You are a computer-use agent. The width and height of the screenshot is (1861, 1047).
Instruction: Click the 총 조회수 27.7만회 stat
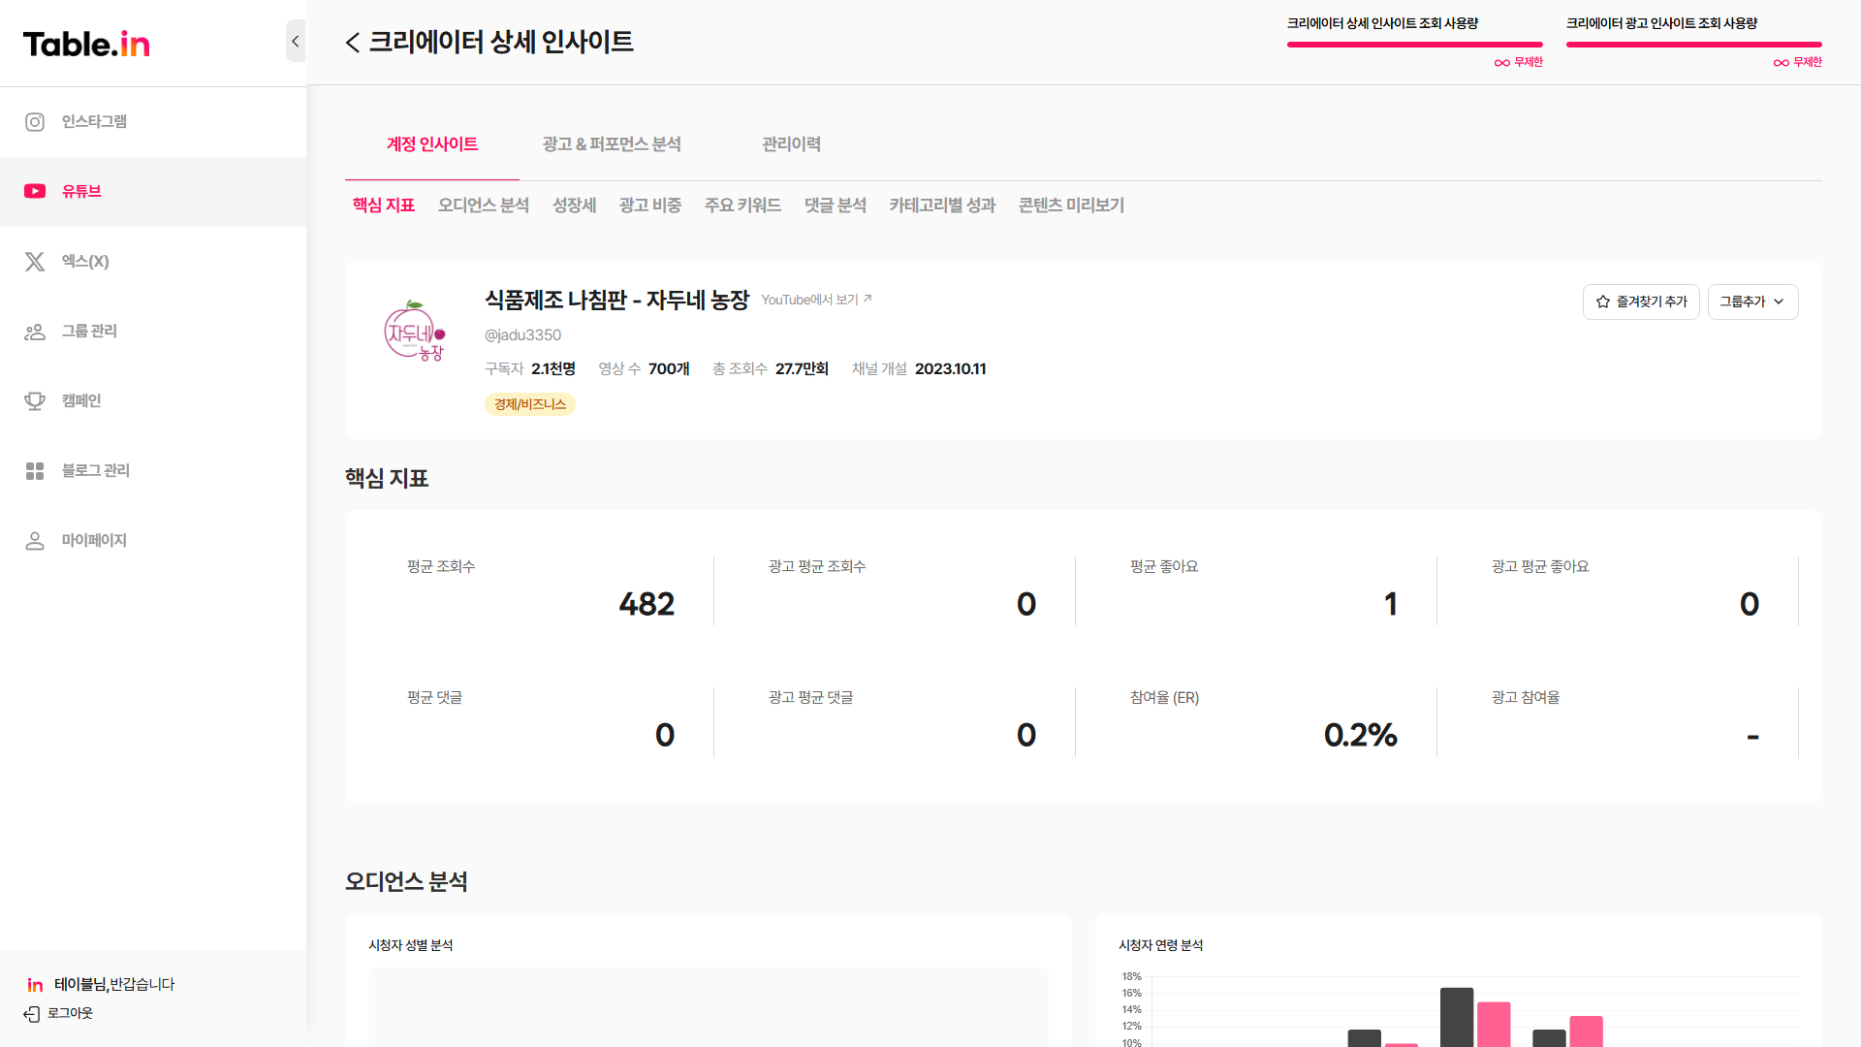point(771,369)
